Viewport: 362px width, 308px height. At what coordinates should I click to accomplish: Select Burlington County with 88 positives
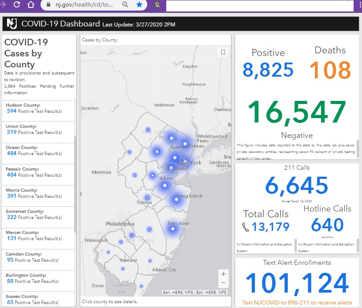[x=38, y=281]
